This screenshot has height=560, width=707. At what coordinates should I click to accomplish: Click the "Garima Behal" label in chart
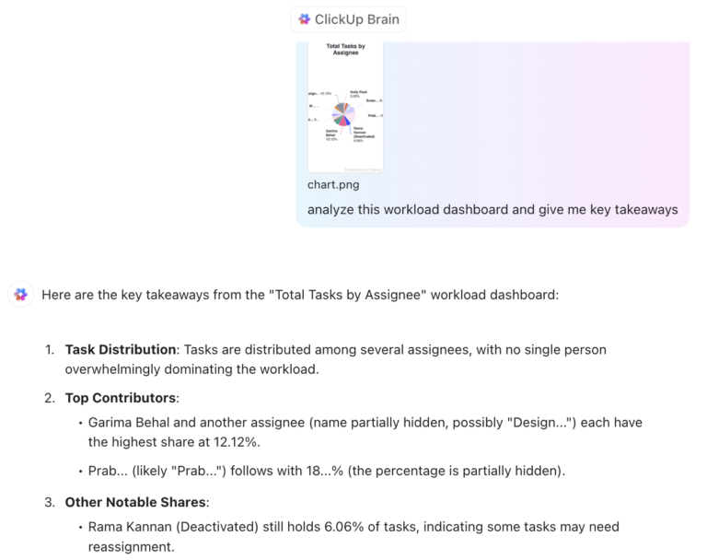[333, 134]
